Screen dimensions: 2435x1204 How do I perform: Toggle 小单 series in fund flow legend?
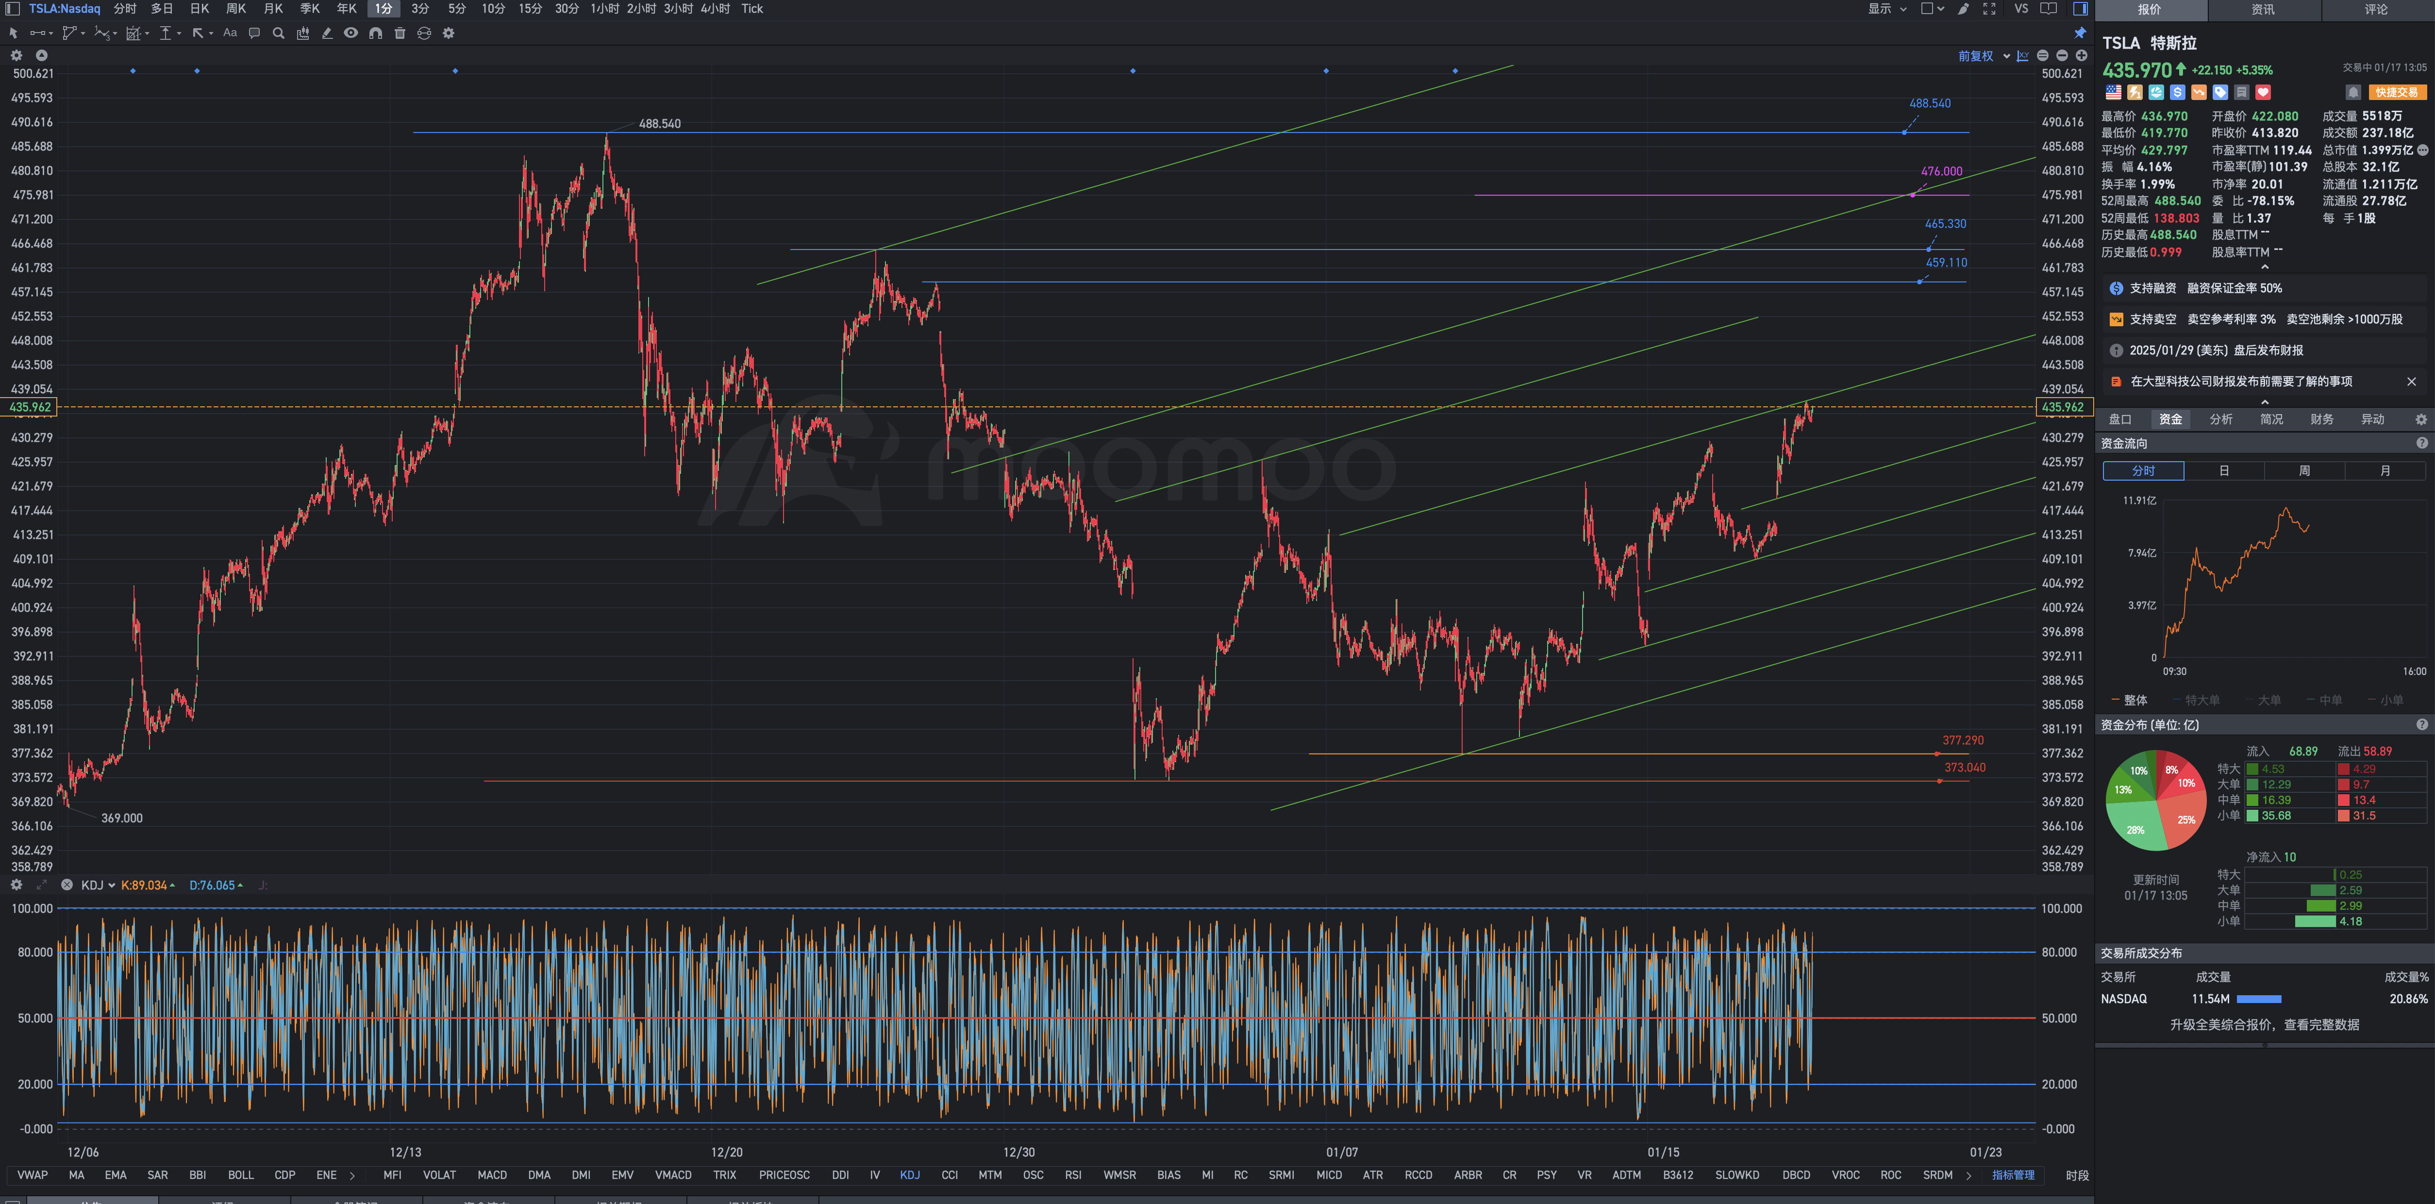pos(2386,700)
